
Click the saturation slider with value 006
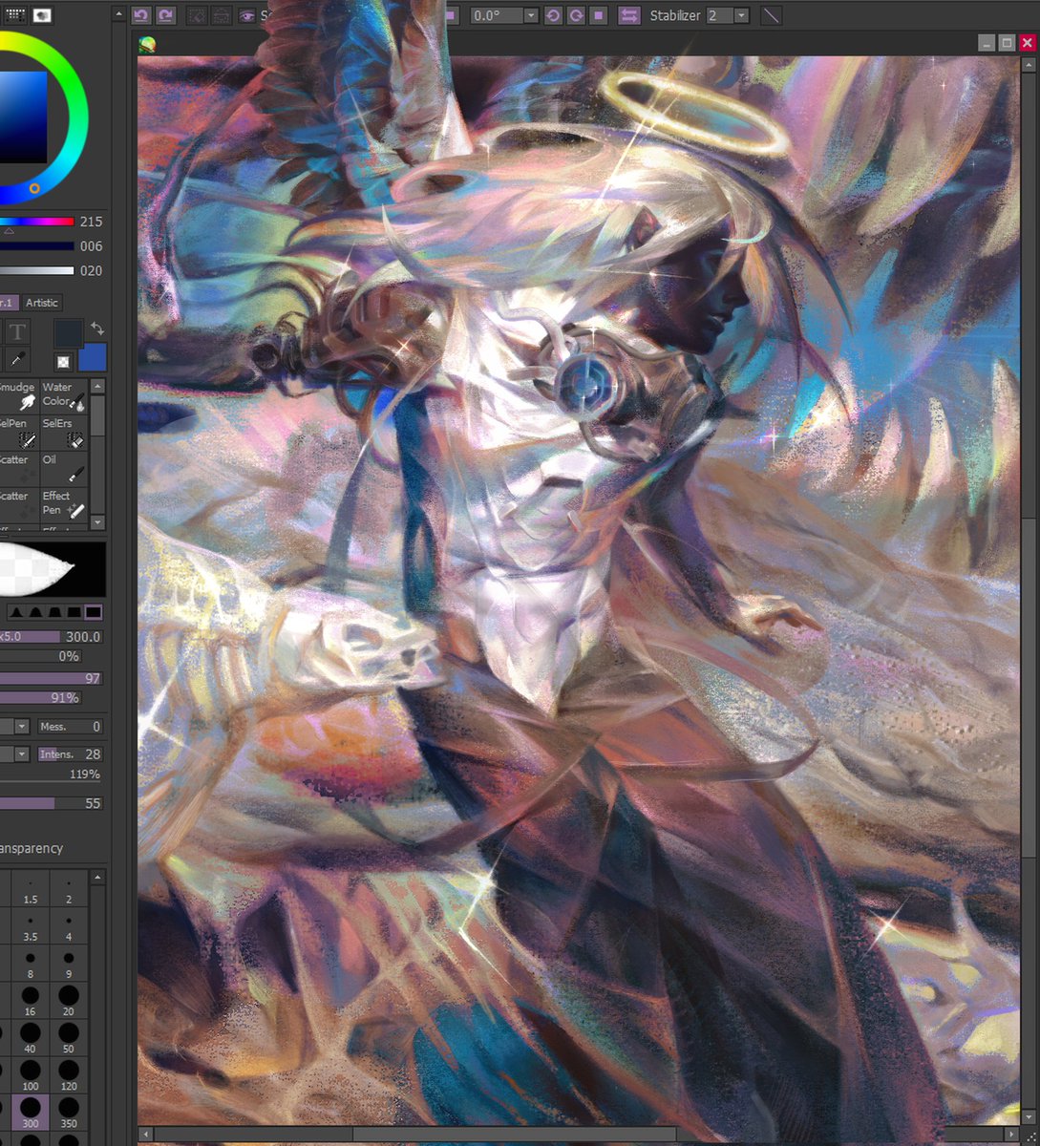pos(36,246)
